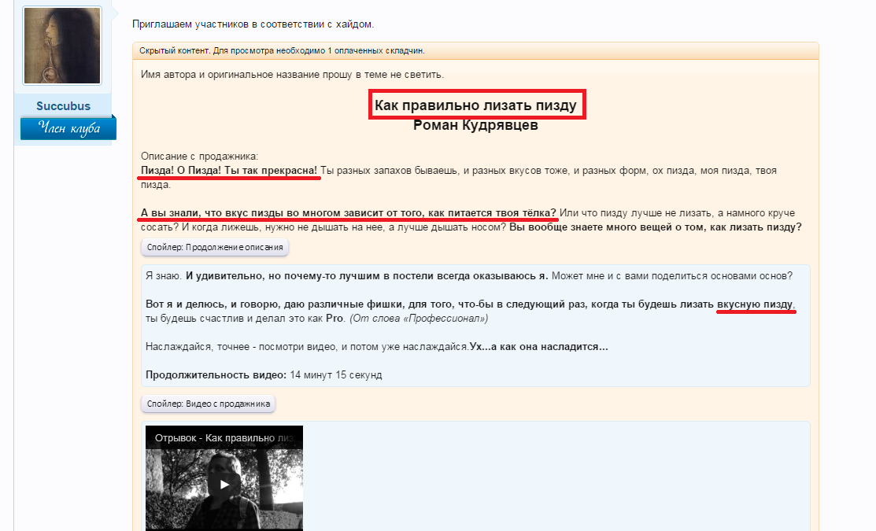Click the video title 'Отрывок - Как правильно...'

tap(224, 437)
